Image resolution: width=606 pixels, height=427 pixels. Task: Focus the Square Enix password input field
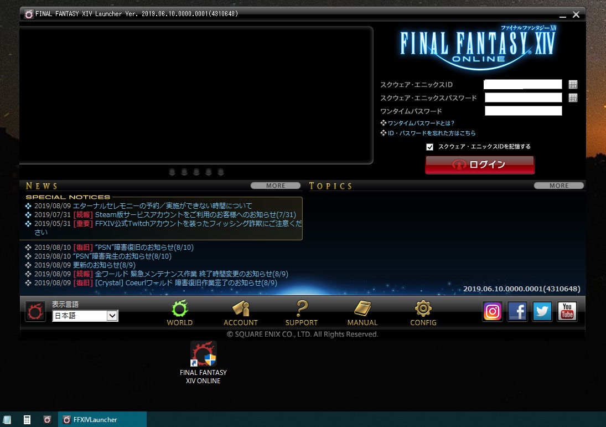(x=524, y=97)
